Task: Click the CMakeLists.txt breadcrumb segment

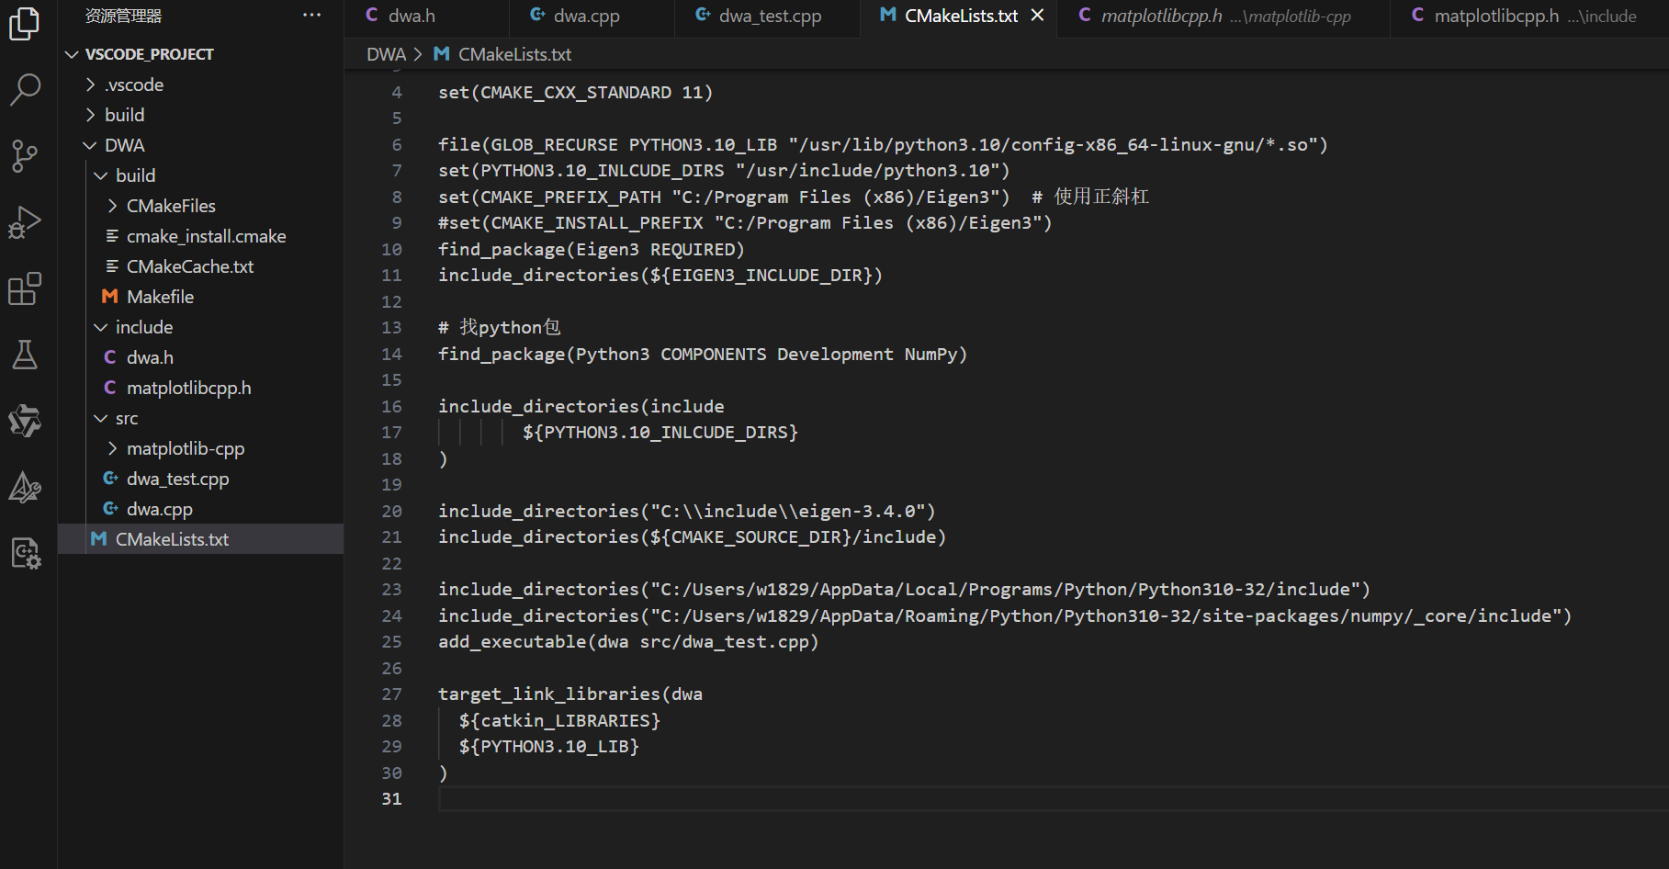Action: (x=514, y=54)
